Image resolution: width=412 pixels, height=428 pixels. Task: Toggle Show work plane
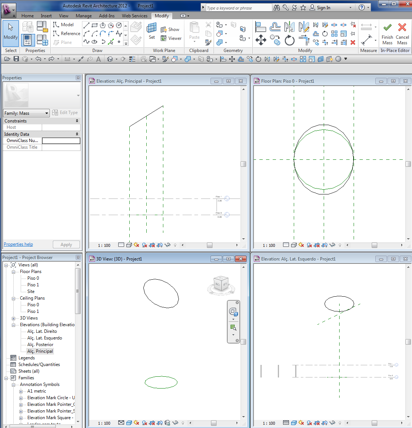pos(170,30)
